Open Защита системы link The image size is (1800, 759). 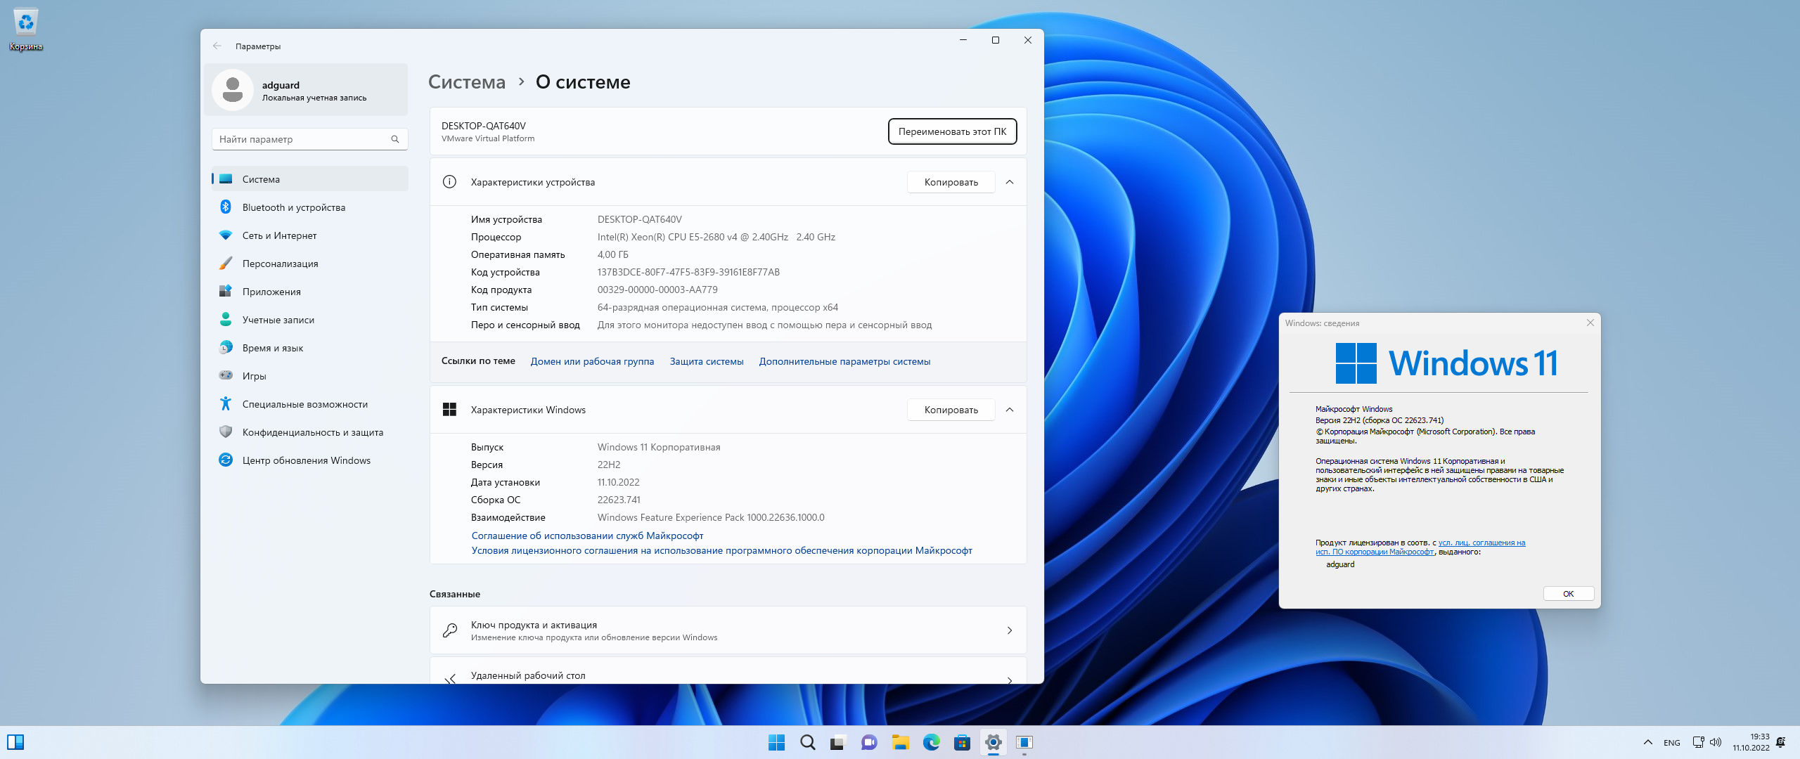[707, 362]
